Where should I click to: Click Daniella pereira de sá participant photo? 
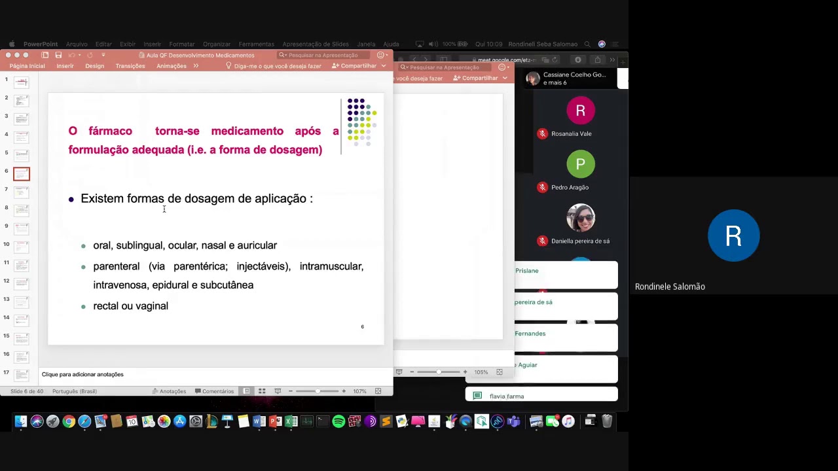point(581,218)
